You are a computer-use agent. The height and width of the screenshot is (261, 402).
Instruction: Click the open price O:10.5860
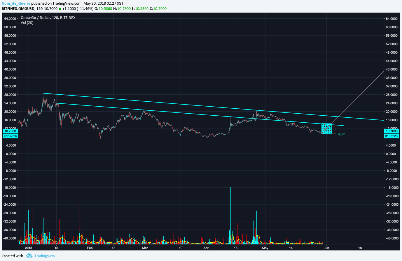coord(103,9)
